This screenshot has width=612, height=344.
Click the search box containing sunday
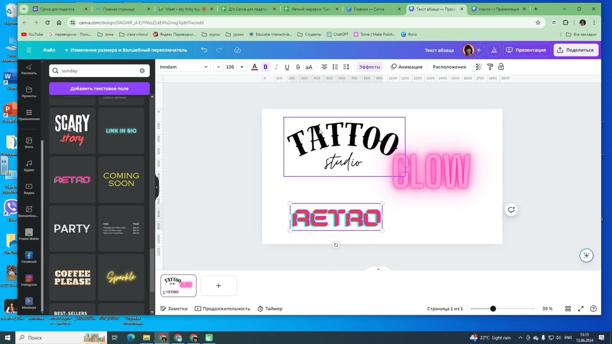pos(99,71)
